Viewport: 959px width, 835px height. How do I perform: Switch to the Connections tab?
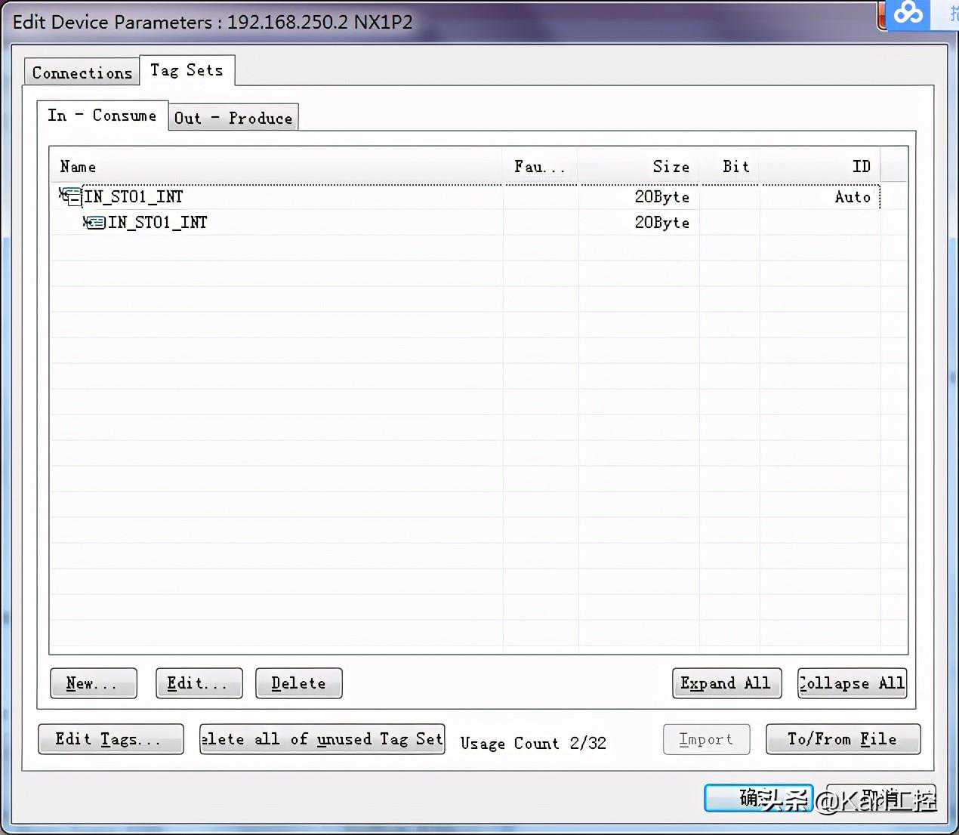pyautogui.click(x=82, y=72)
